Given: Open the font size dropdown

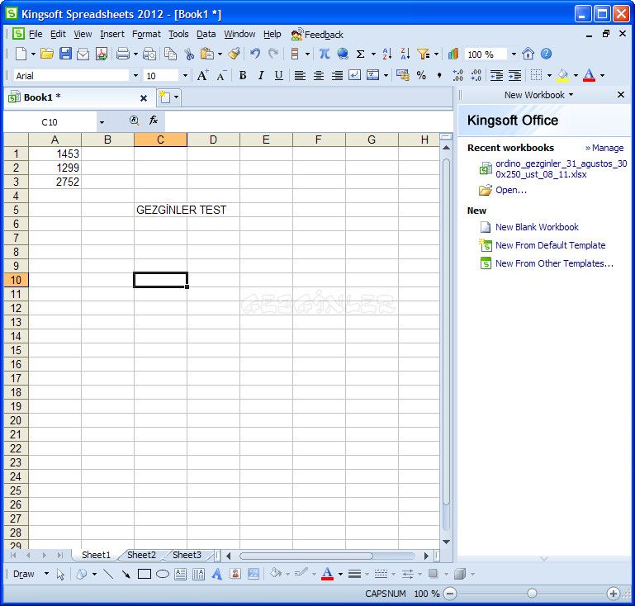Looking at the screenshot, I should pyautogui.click(x=185, y=76).
